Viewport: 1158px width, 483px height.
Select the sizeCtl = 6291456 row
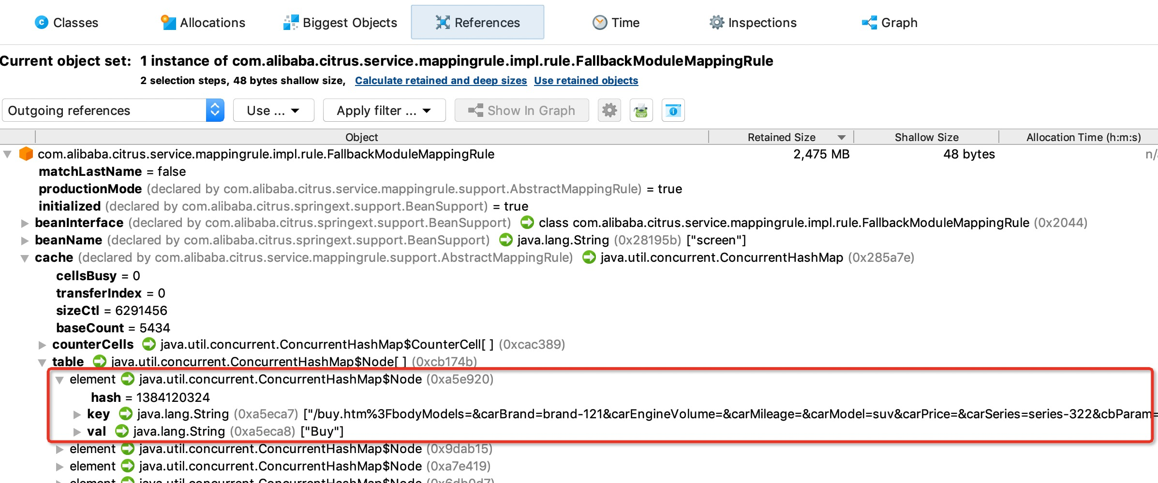(112, 311)
